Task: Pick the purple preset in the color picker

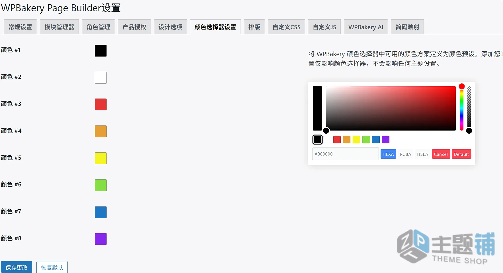Action: (x=386, y=140)
